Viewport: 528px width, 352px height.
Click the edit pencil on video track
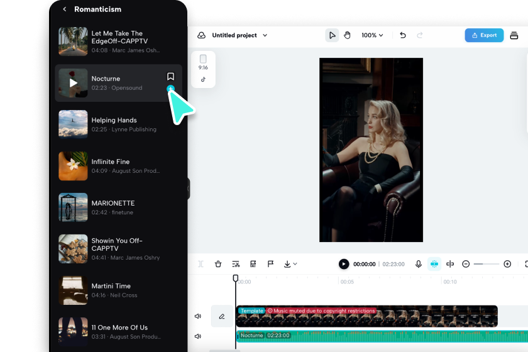point(221,316)
